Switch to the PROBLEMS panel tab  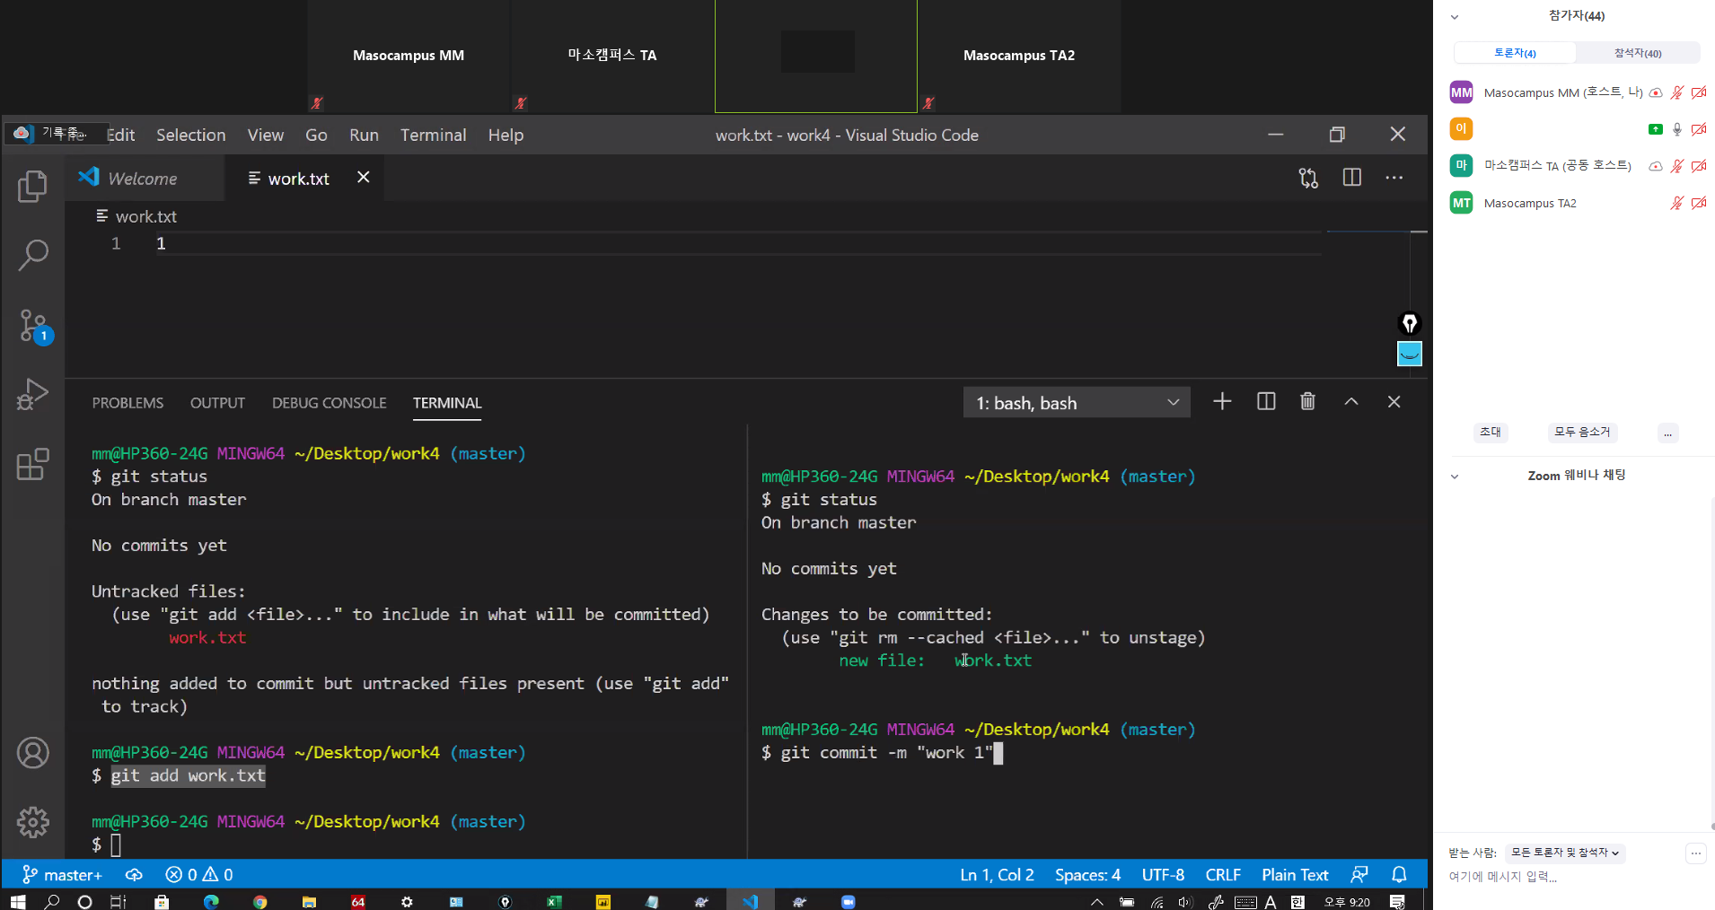point(128,403)
